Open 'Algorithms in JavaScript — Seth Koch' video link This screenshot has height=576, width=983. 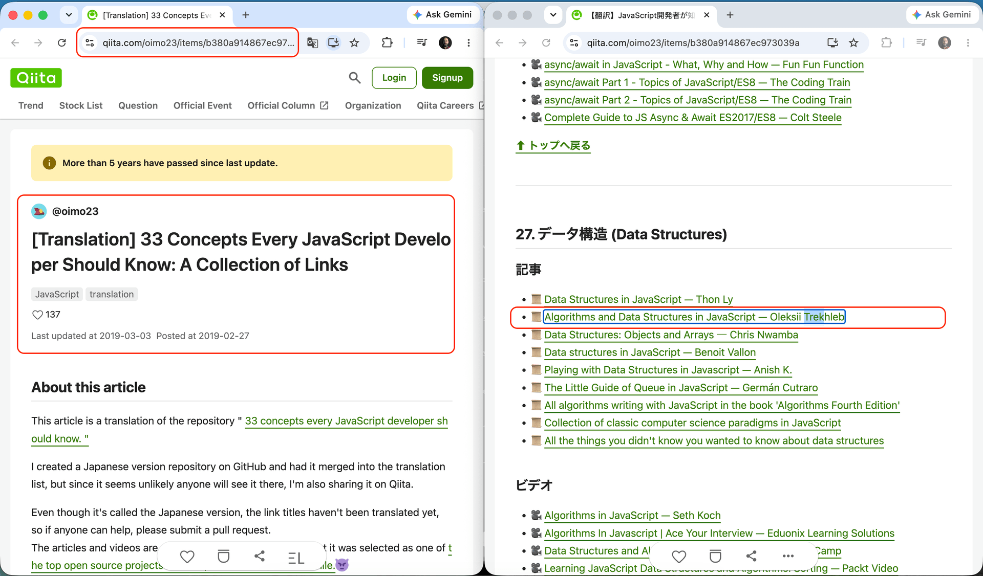coord(632,516)
